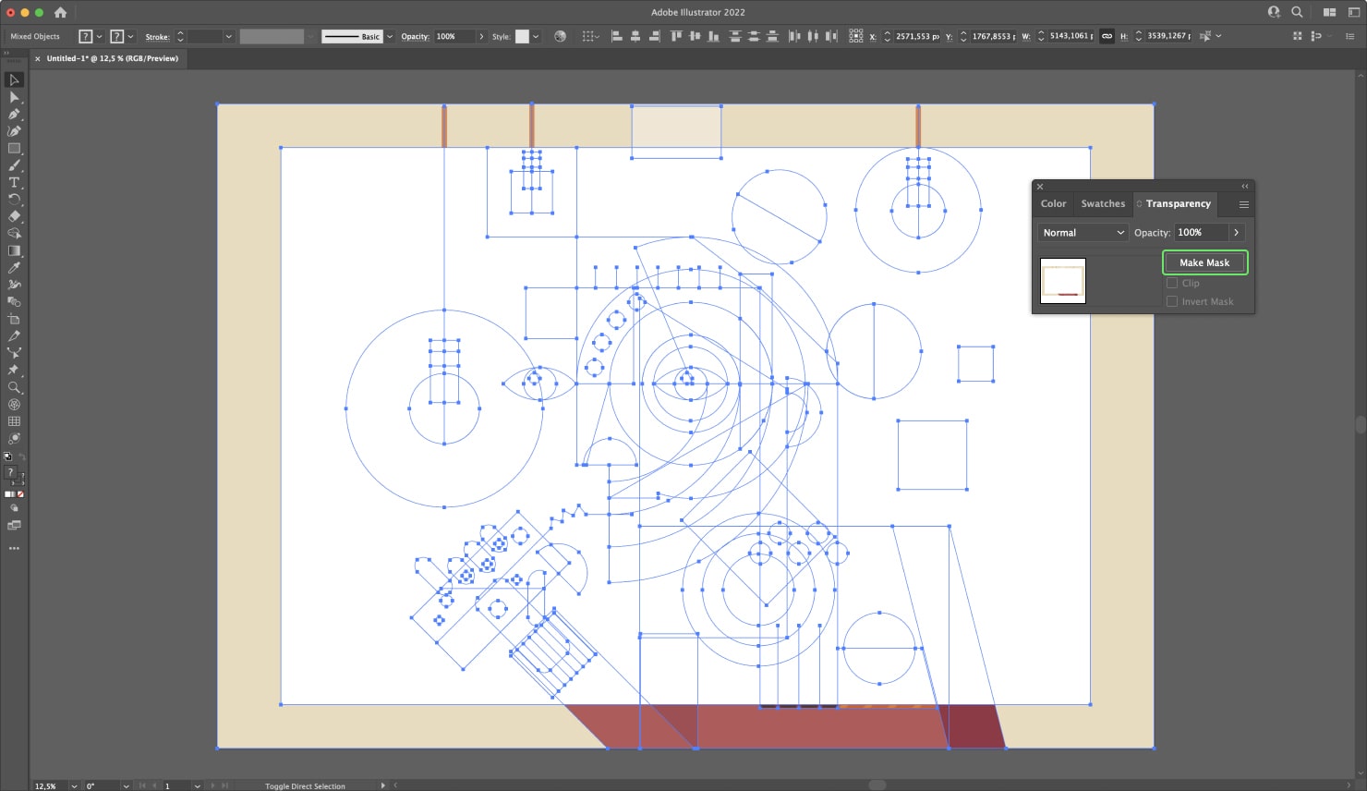Click the object thumbnail in Transparency panel

coord(1063,280)
